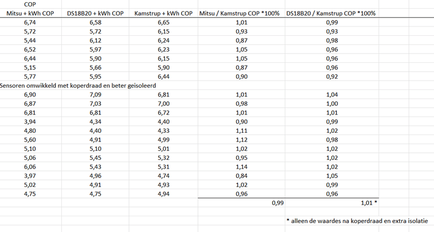Image resolution: width=434 pixels, height=232 pixels.
Task: Select the Kamstrup value '4,99'
Action: pyautogui.click(x=164, y=140)
